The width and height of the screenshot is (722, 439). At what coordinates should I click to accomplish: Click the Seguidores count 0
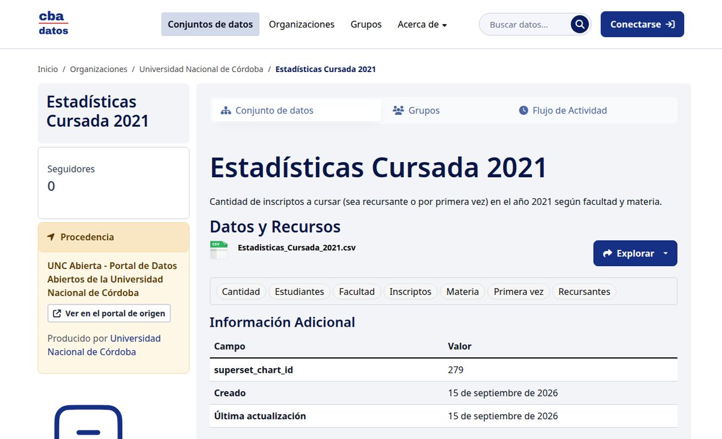(51, 186)
